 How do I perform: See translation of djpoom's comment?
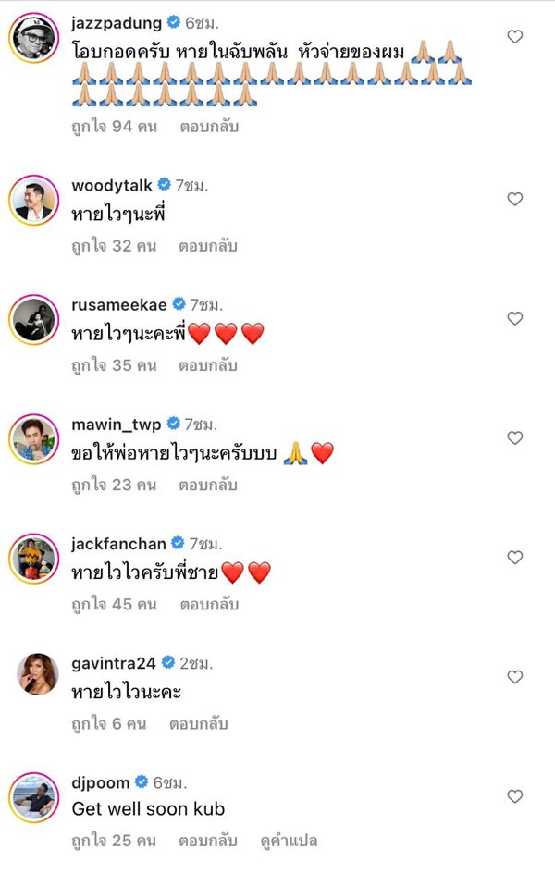point(289,843)
